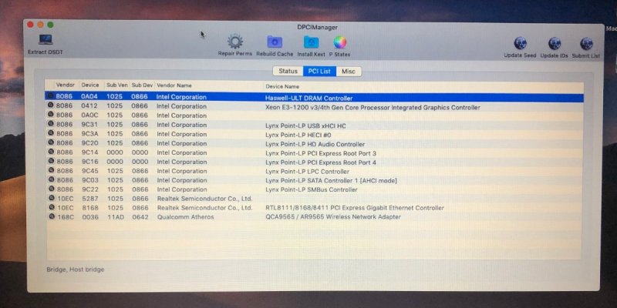This screenshot has width=617, height=308.
Task: Sort by the Vendor column header
Action: [x=65, y=85]
